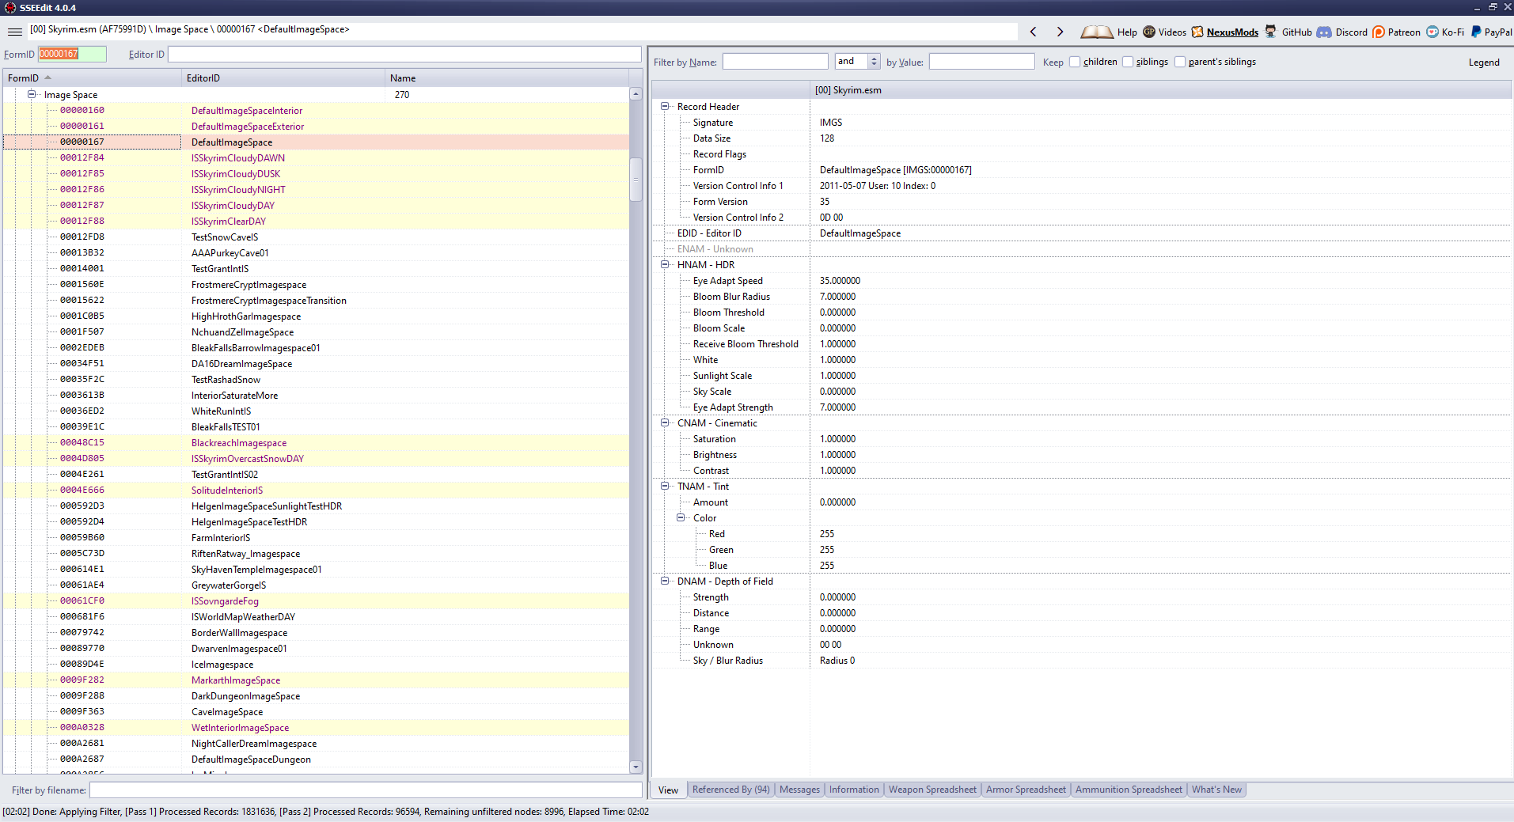Open the Ko-Fi icon link
The image size is (1514, 822).
click(1432, 32)
